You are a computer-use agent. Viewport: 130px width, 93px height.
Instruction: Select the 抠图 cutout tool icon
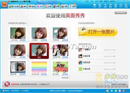[105, 6]
